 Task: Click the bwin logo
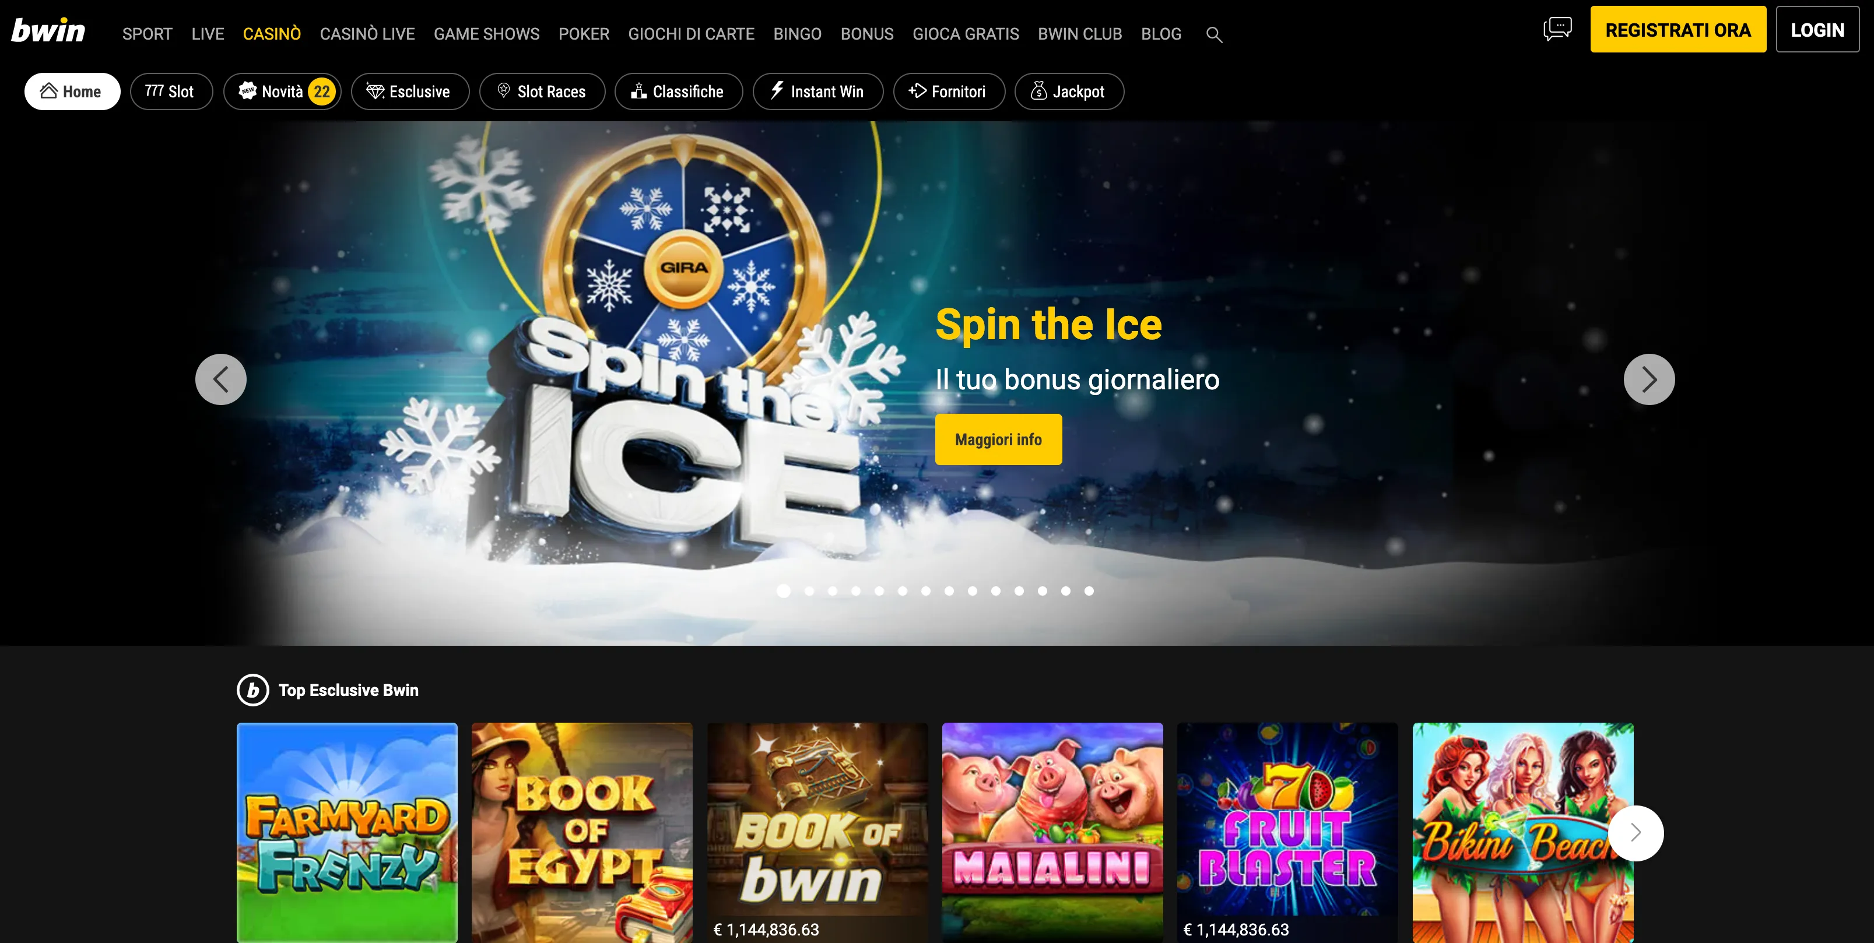(x=48, y=30)
